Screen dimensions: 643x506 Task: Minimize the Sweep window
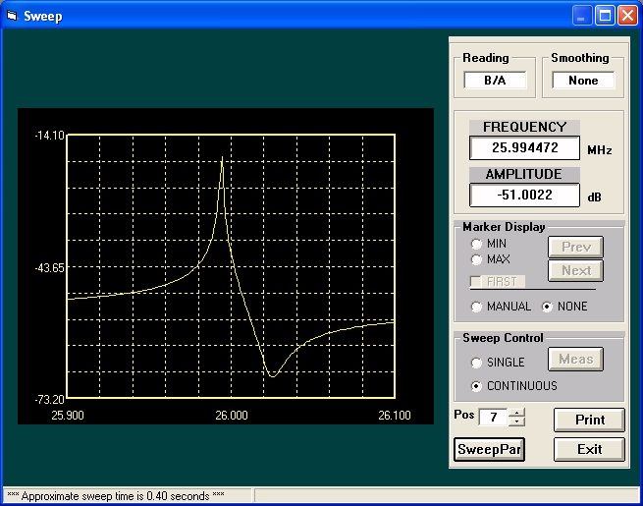point(583,15)
